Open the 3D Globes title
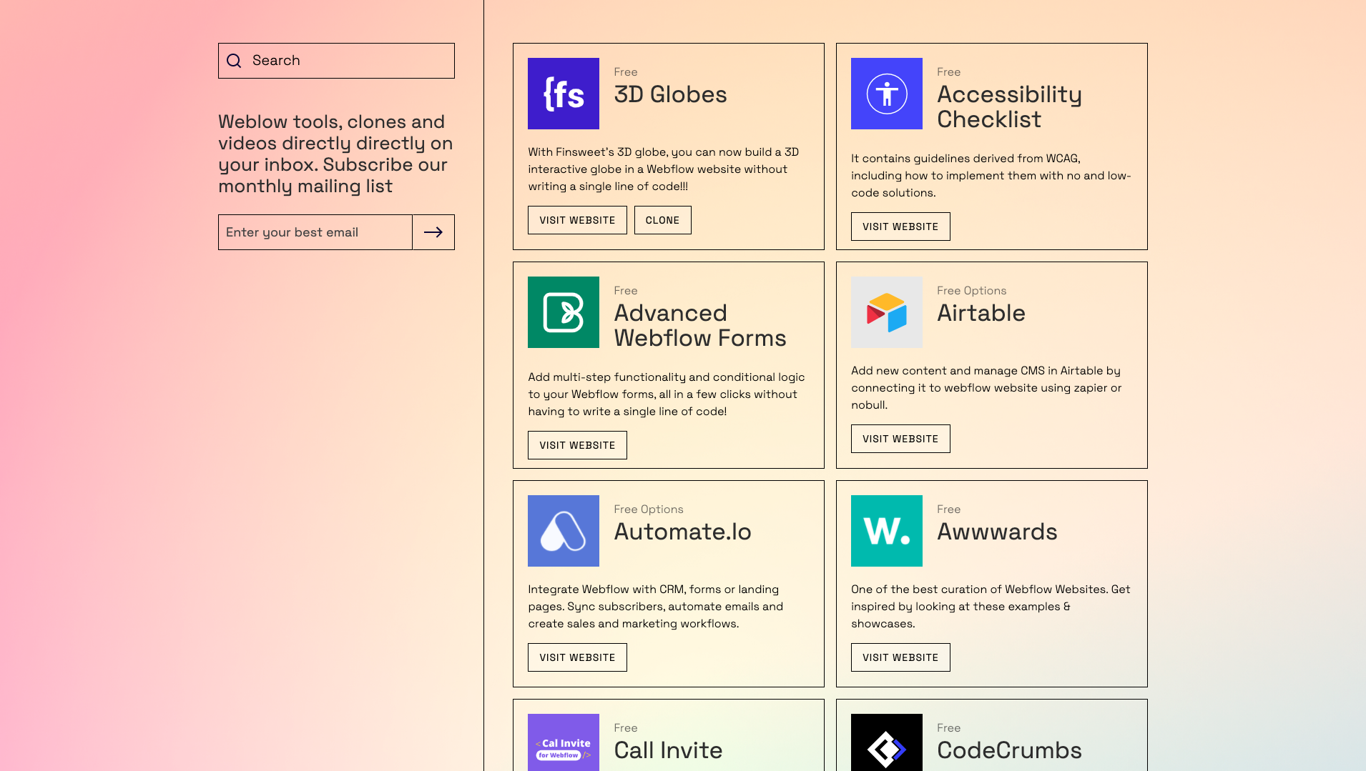This screenshot has height=771, width=1366. click(x=670, y=94)
